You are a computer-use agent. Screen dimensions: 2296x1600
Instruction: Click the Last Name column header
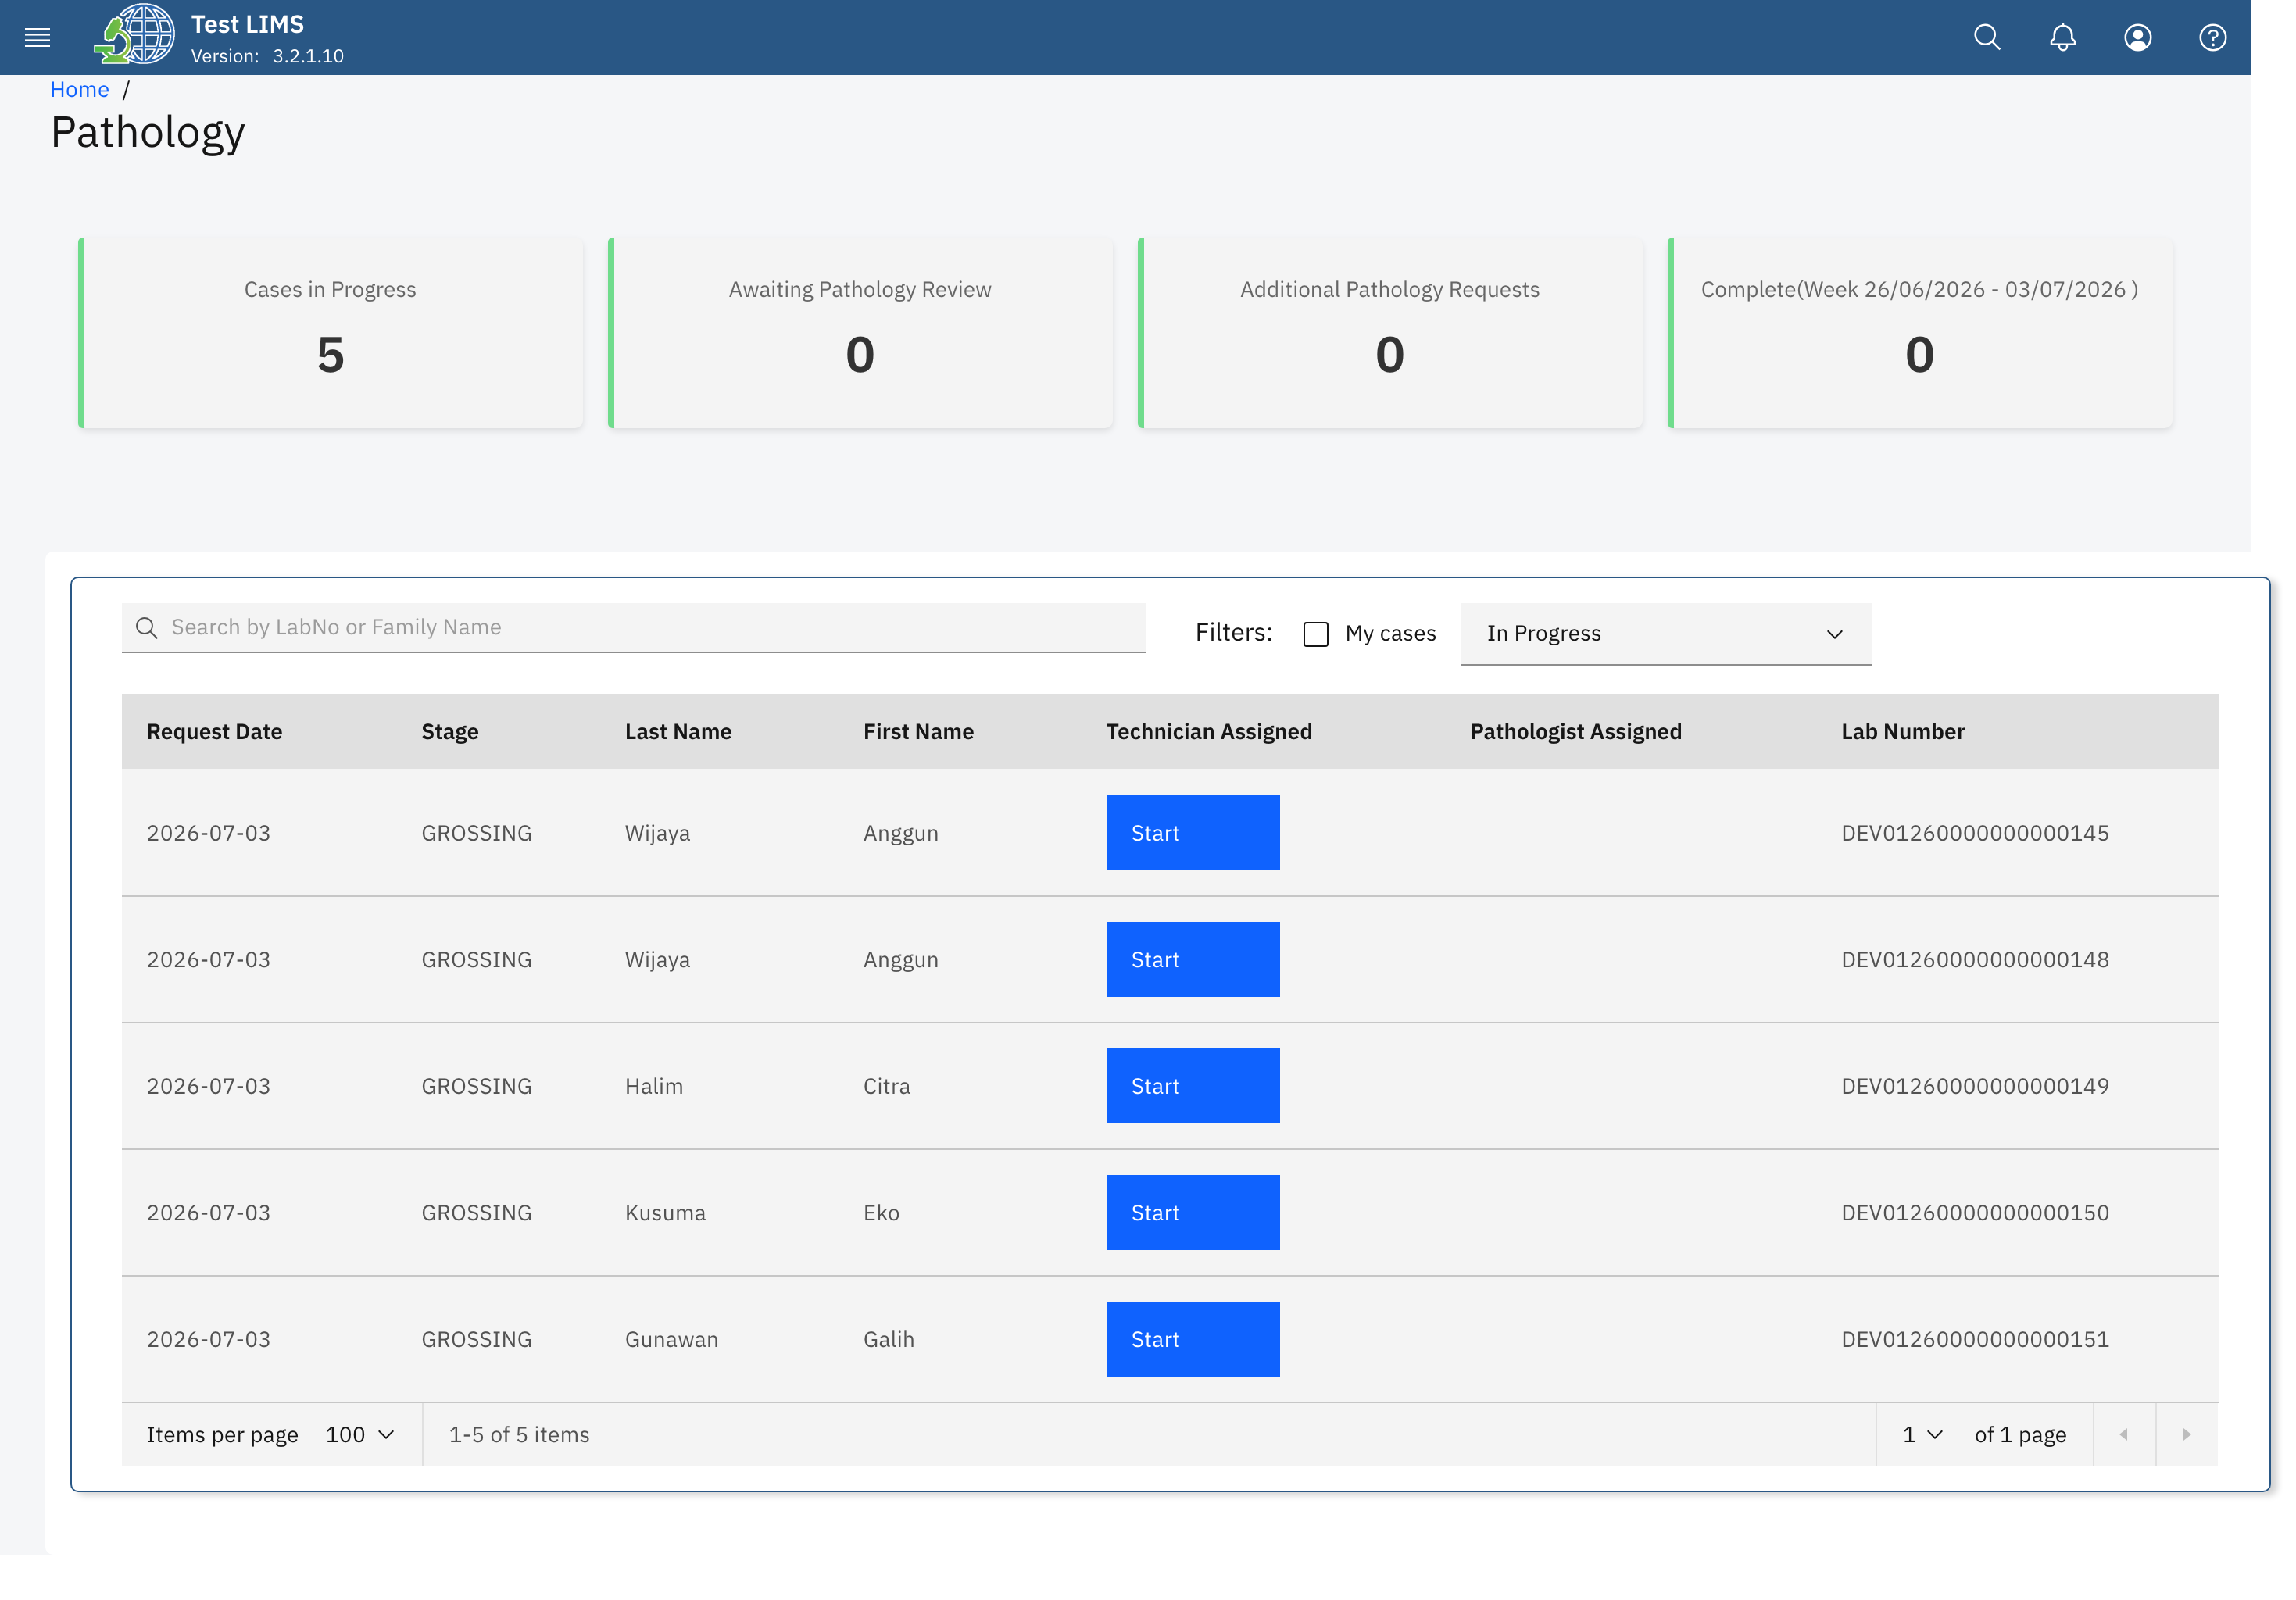[678, 731]
